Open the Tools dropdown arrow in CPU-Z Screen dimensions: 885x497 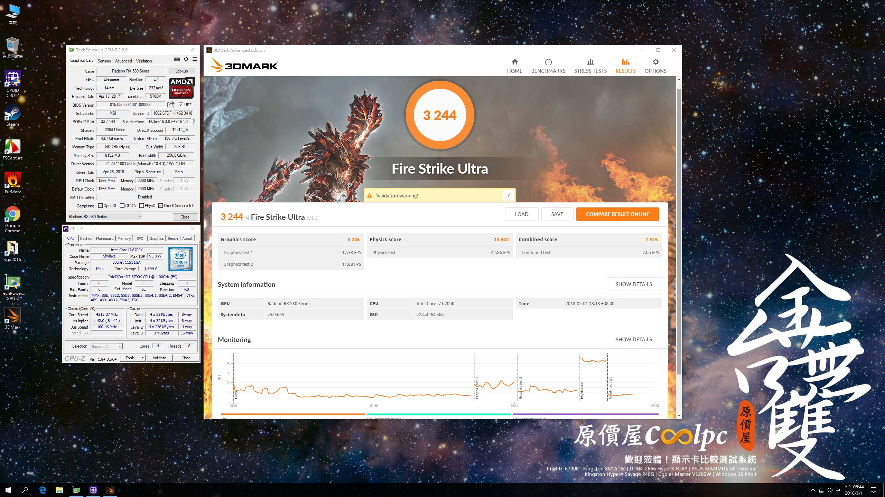click(x=142, y=358)
